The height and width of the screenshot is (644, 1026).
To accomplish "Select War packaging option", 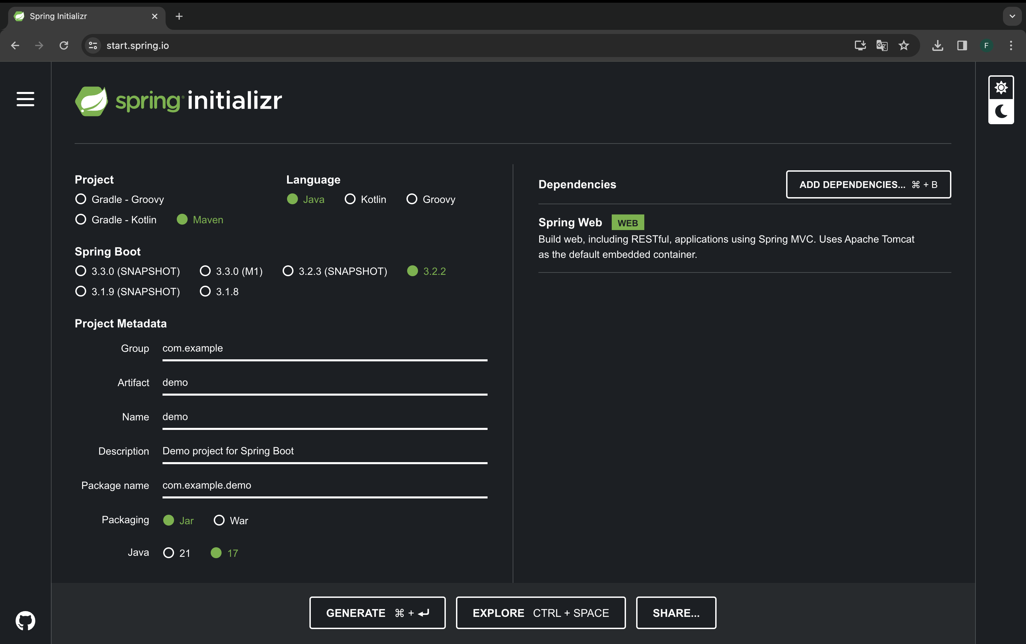I will [219, 520].
